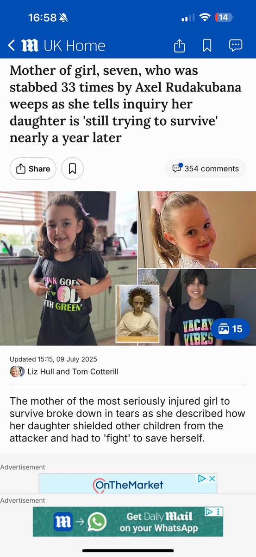256x557 pixels.
Task: Open the 15-photo gallery badge
Action: [230, 329]
